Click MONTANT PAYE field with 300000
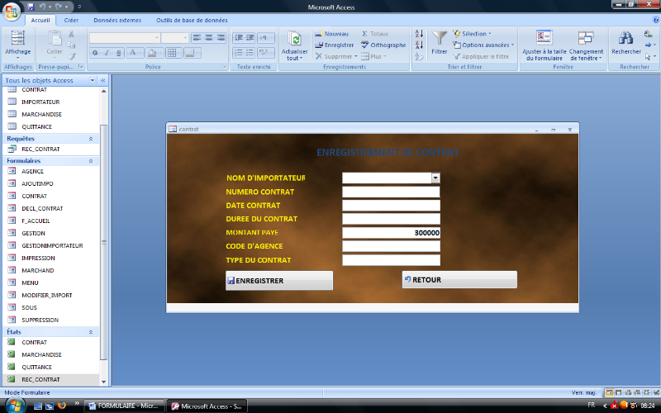661x413 pixels. click(x=391, y=233)
